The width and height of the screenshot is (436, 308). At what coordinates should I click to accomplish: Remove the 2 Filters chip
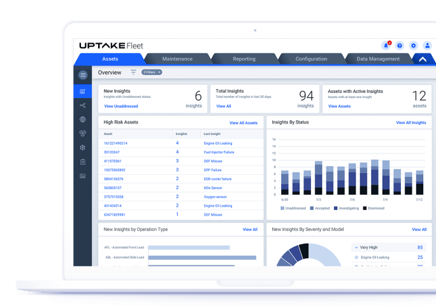tap(159, 73)
